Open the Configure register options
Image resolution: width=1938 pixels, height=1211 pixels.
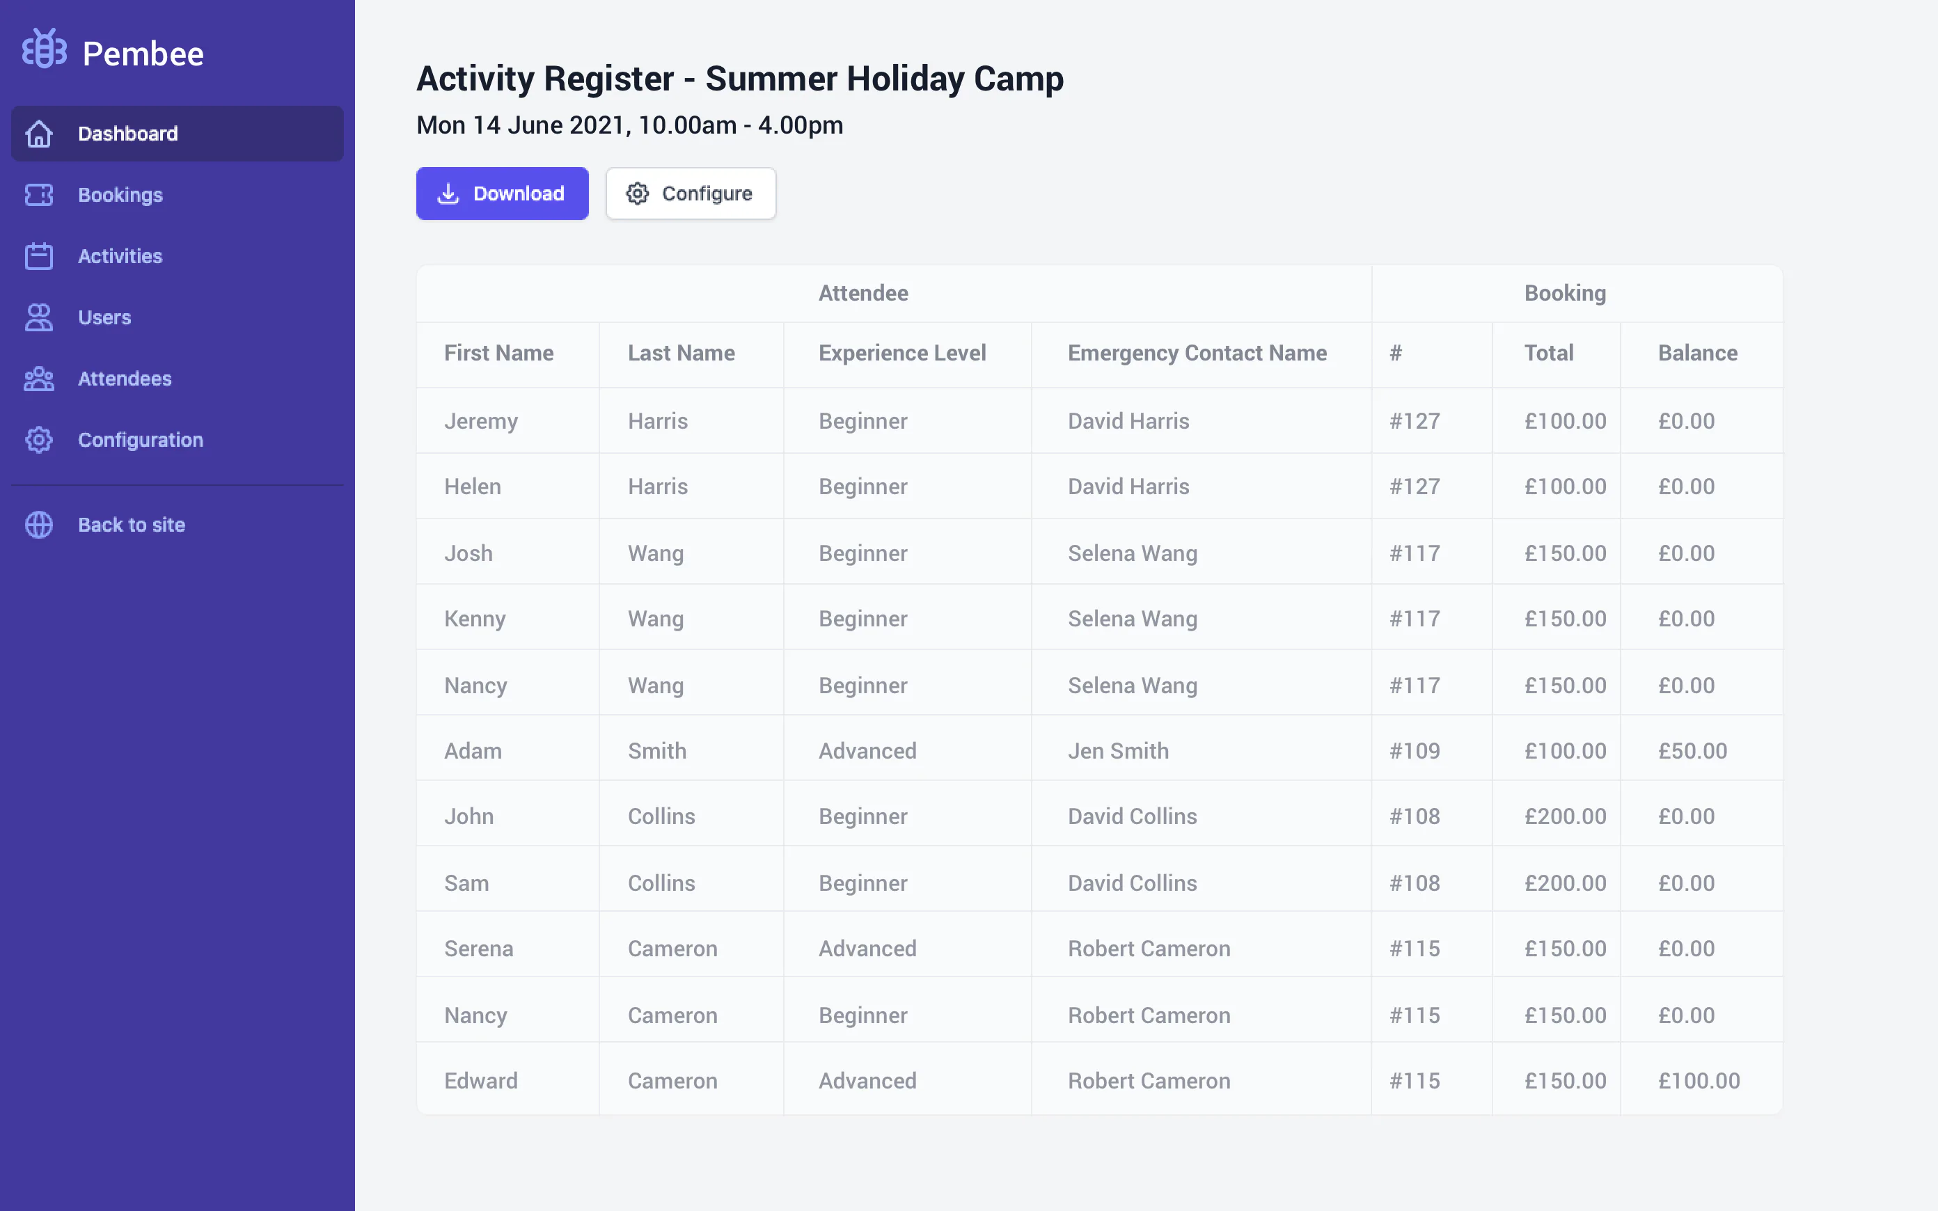[x=691, y=193]
